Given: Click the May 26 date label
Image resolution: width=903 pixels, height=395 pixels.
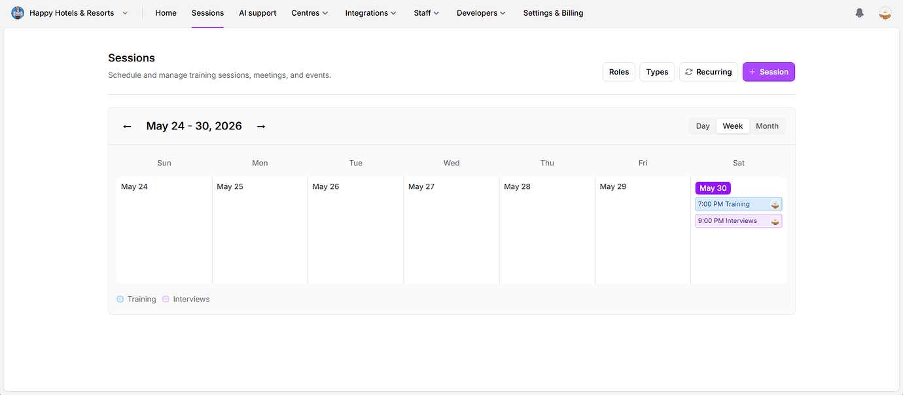Looking at the screenshot, I should pyautogui.click(x=326, y=187).
